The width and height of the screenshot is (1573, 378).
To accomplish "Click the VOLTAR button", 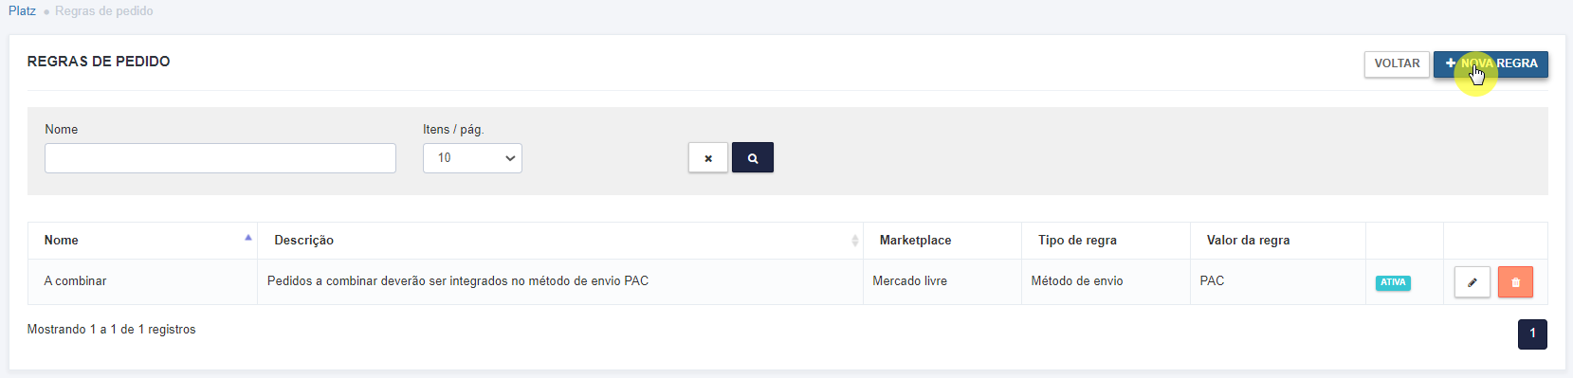I will coord(1397,63).
